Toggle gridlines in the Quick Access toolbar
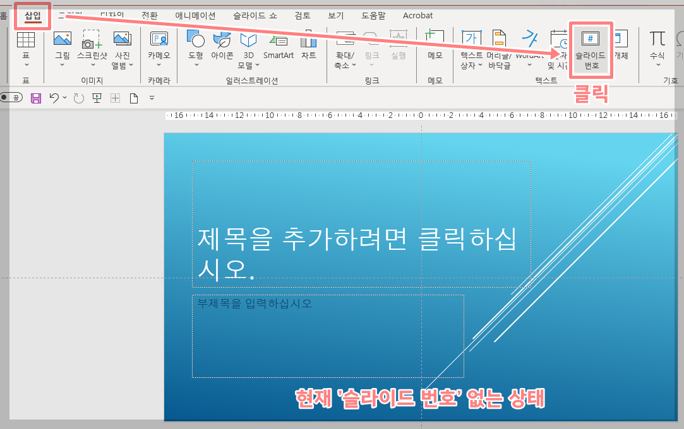The width and height of the screenshot is (684, 429). (x=114, y=97)
